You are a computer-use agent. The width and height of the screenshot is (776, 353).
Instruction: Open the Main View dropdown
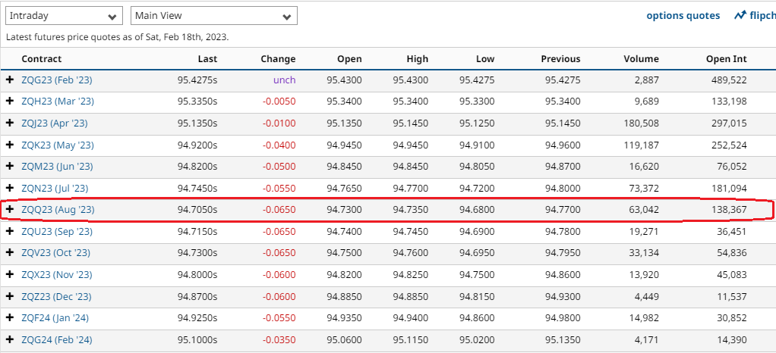coord(213,16)
